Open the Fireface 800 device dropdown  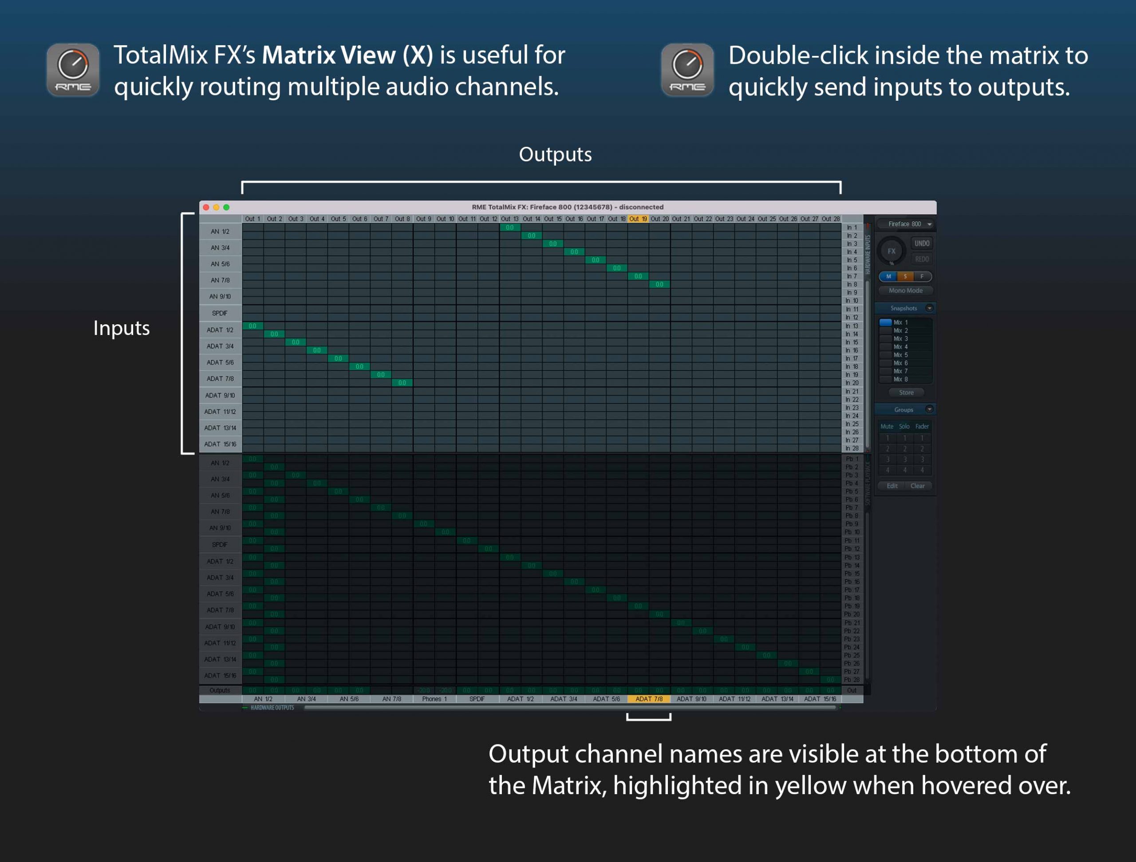pyautogui.click(x=905, y=224)
